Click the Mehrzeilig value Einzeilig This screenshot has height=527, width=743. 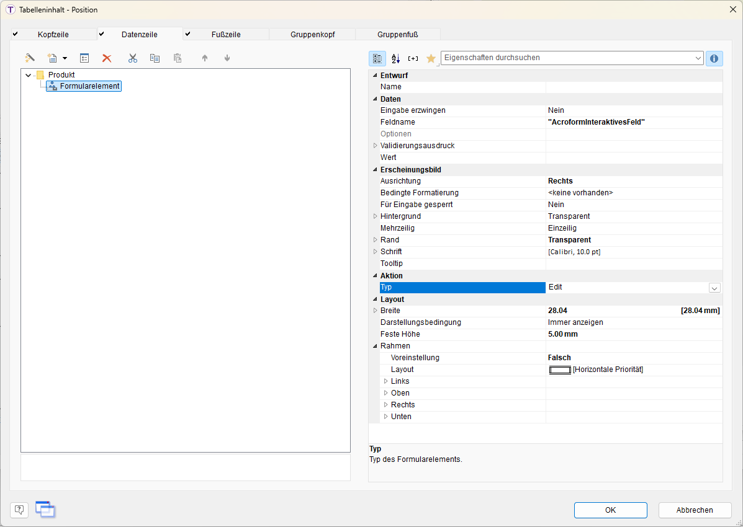(562, 228)
